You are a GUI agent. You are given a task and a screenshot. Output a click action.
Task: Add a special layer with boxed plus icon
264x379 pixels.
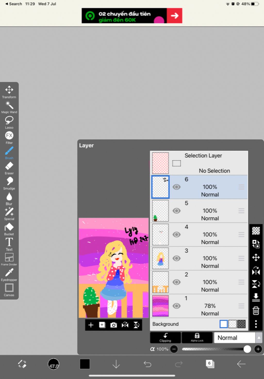pyautogui.click(x=102, y=325)
